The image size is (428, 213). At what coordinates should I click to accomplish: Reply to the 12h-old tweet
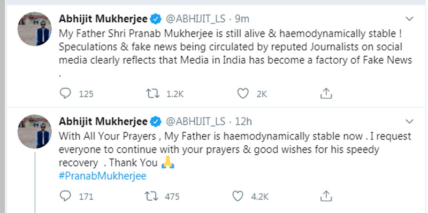(x=65, y=196)
